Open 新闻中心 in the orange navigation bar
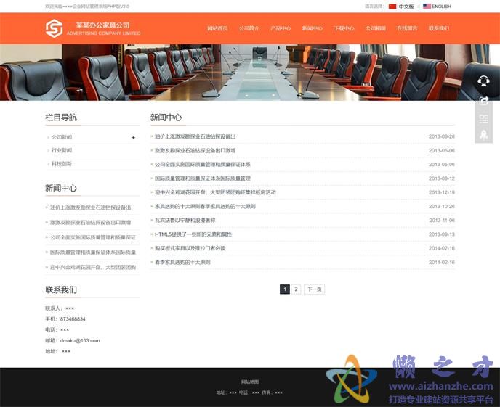This screenshot has height=407, width=500. 312,28
